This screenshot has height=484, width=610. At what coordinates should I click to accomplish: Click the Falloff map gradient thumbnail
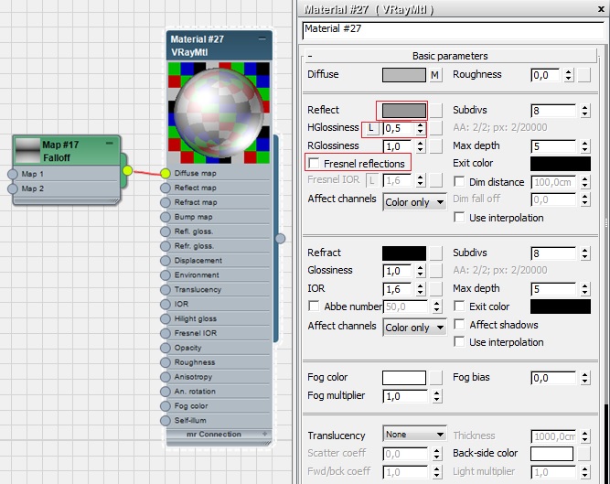(x=27, y=151)
